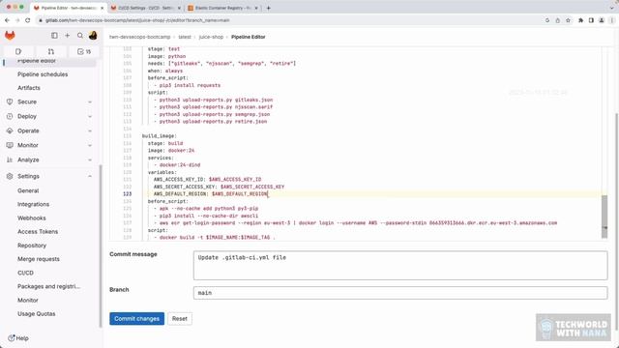
Task: Toggle the sidebar collapse icon
Action: click(x=54, y=36)
